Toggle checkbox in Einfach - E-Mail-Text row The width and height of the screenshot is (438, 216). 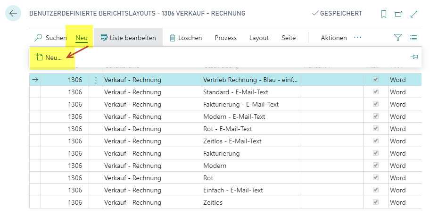point(376,190)
